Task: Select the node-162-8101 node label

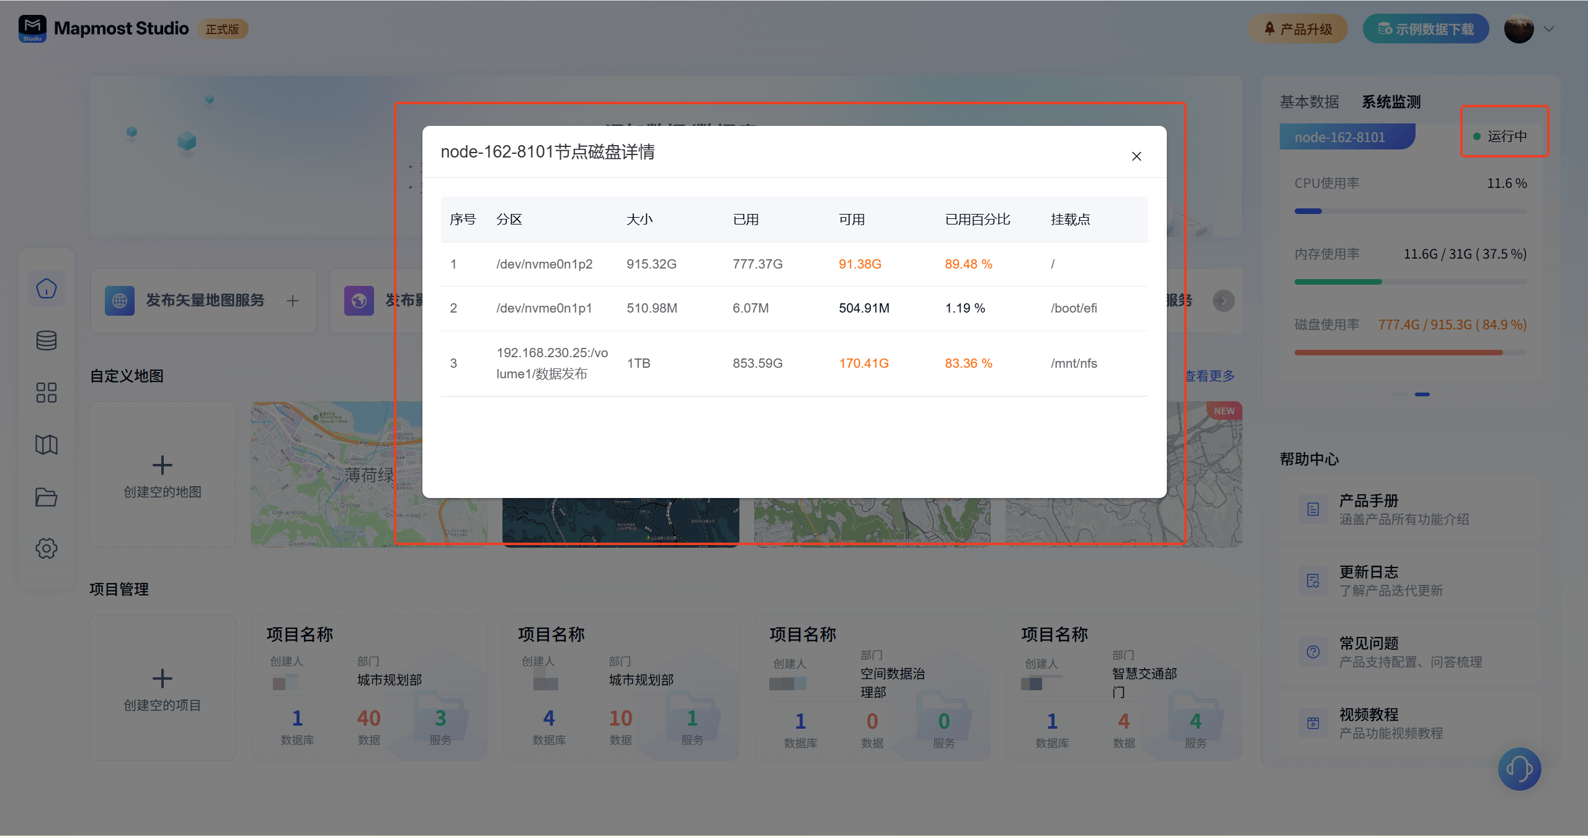Action: [1340, 137]
